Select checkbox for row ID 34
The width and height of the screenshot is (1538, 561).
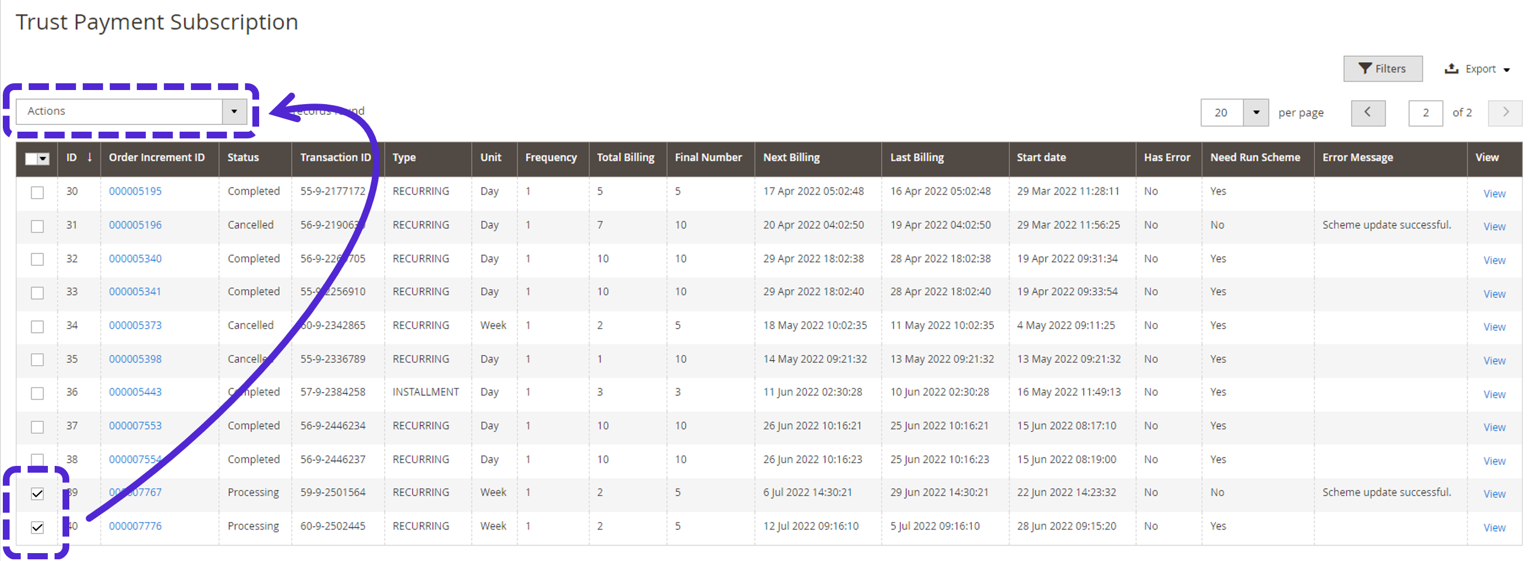click(38, 327)
